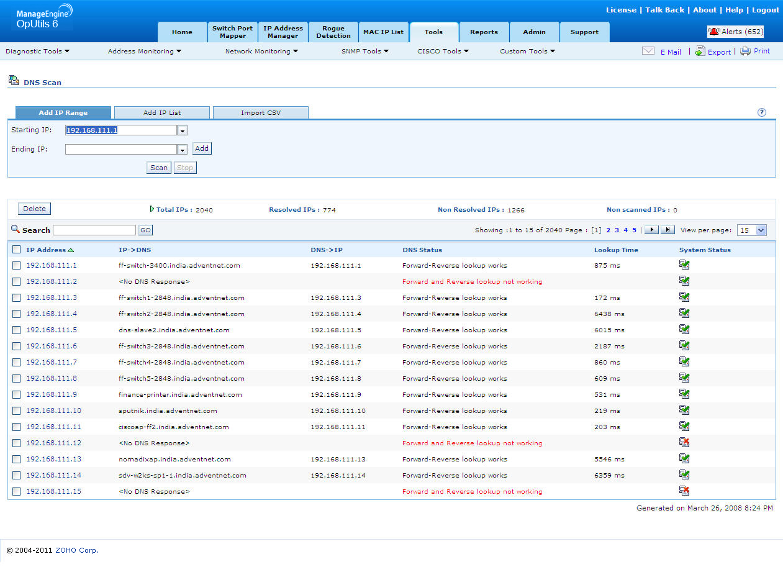The width and height of the screenshot is (783, 585).
Task: Open the help question mark icon
Action: 762,112
